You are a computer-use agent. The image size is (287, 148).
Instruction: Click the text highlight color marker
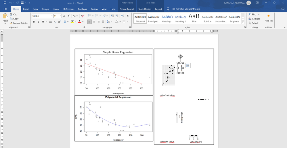click(72, 22)
